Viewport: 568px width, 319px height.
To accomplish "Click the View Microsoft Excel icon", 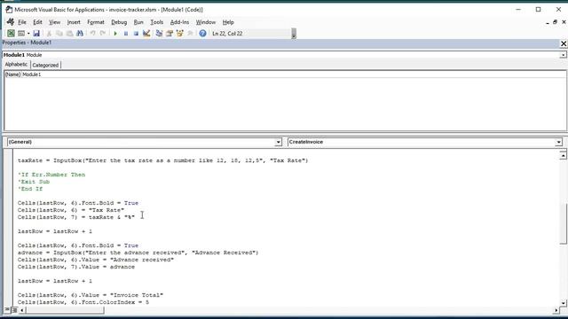I will pyautogui.click(x=11, y=34).
